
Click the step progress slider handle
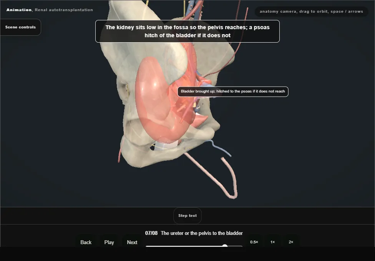pyautogui.click(x=225, y=246)
